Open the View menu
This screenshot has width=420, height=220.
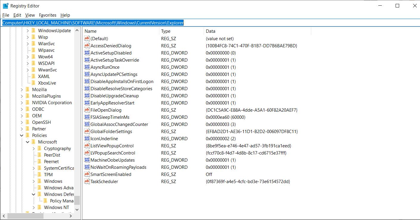pyautogui.click(x=30, y=15)
